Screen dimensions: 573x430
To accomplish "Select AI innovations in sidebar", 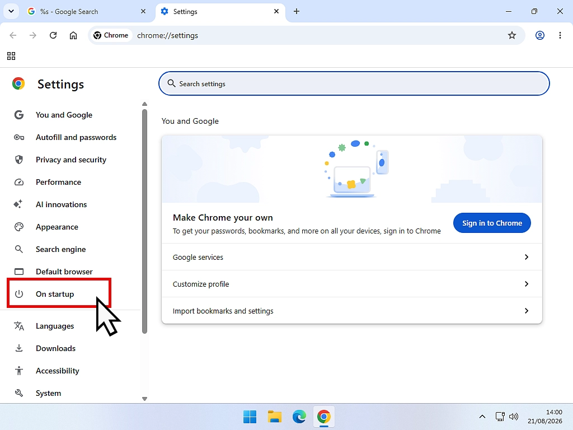I will [61, 204].
